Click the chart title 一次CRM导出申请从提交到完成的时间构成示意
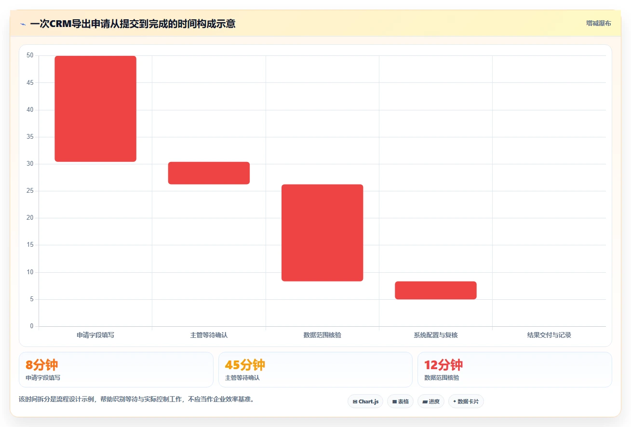 [133, 24]
